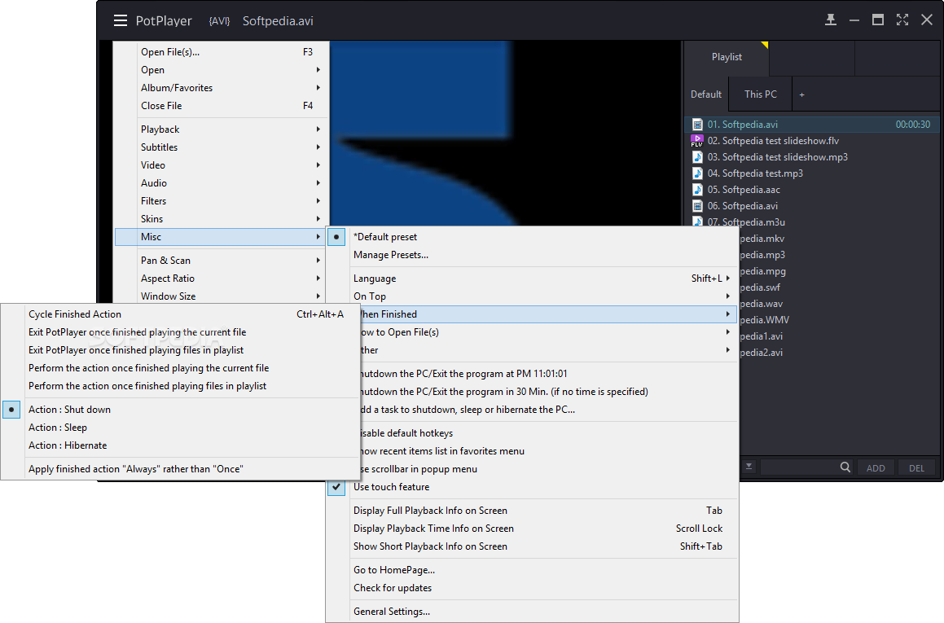Pin PotPlayer window on top
The image size is (944, 623).
point(830,20)
